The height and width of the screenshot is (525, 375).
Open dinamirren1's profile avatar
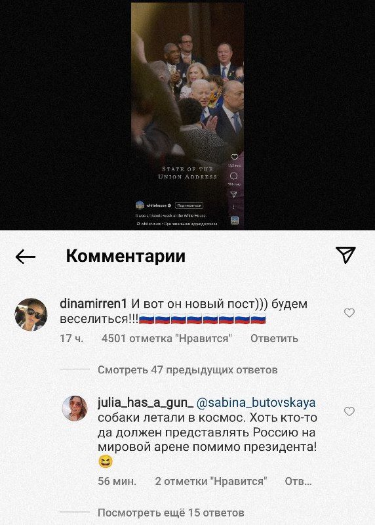(31, 314)
